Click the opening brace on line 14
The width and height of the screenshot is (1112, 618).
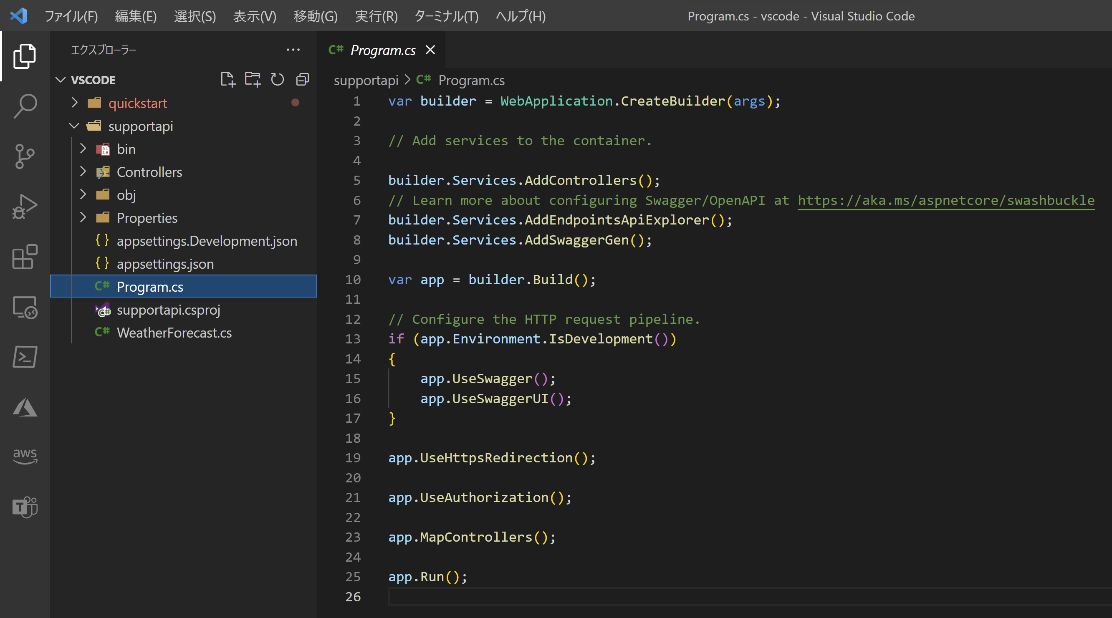tap(392, 359)
